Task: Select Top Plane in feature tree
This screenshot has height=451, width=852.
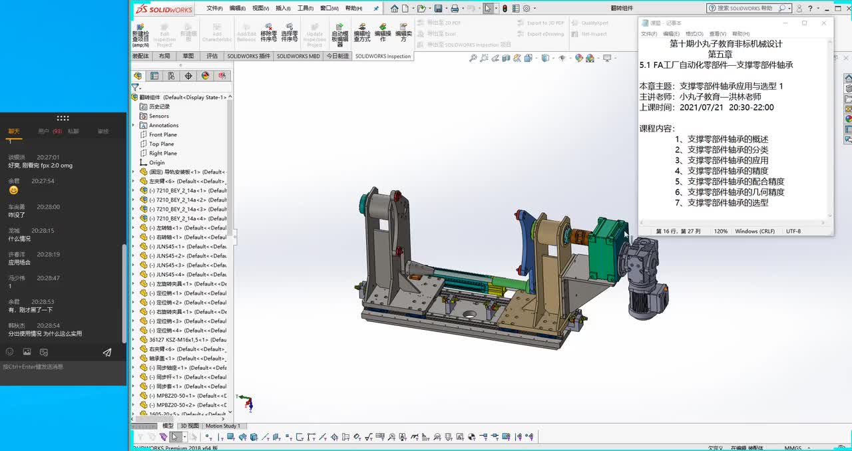Action: coord(161,144)
